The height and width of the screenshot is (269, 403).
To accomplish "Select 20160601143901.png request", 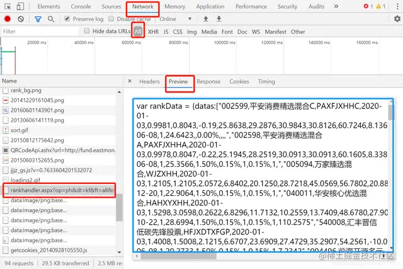I will (59, 110).
